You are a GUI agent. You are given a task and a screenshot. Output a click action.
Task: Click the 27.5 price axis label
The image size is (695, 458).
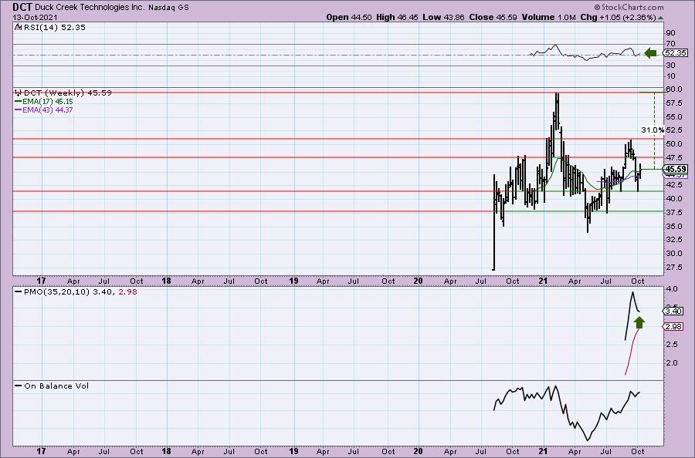(673, 268)
